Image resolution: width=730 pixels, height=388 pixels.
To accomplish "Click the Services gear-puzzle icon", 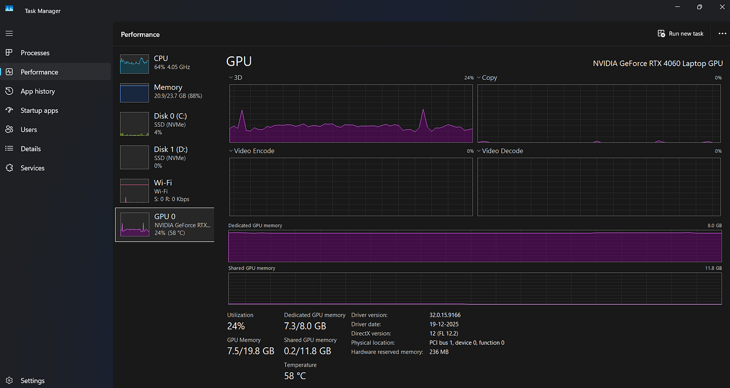I will point(9,168).
